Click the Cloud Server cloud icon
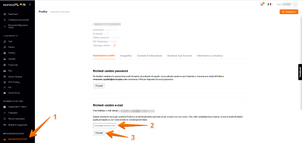 click(5, 93)
